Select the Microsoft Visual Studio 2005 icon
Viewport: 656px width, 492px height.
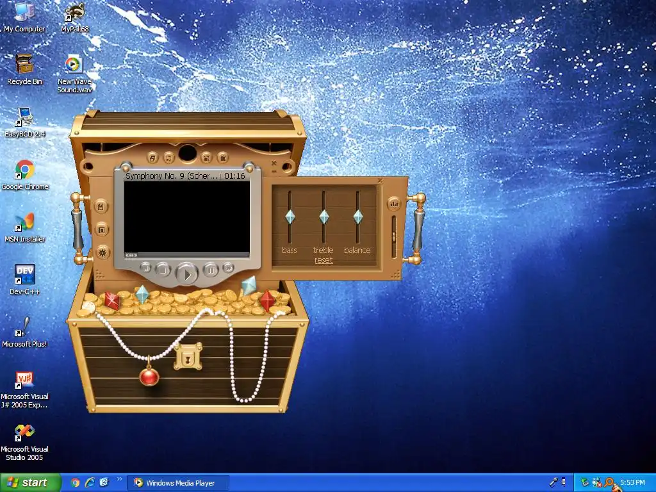24,442
